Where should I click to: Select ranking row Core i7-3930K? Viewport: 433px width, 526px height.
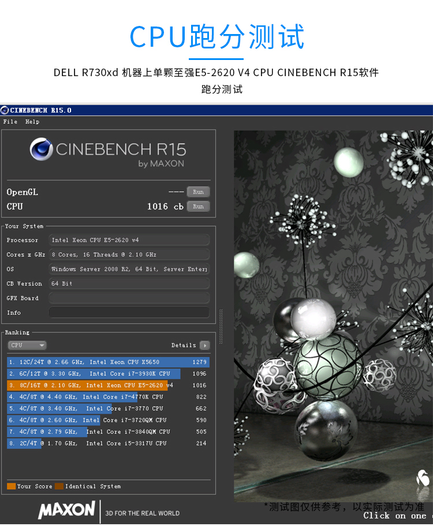(x=108, y=374)
